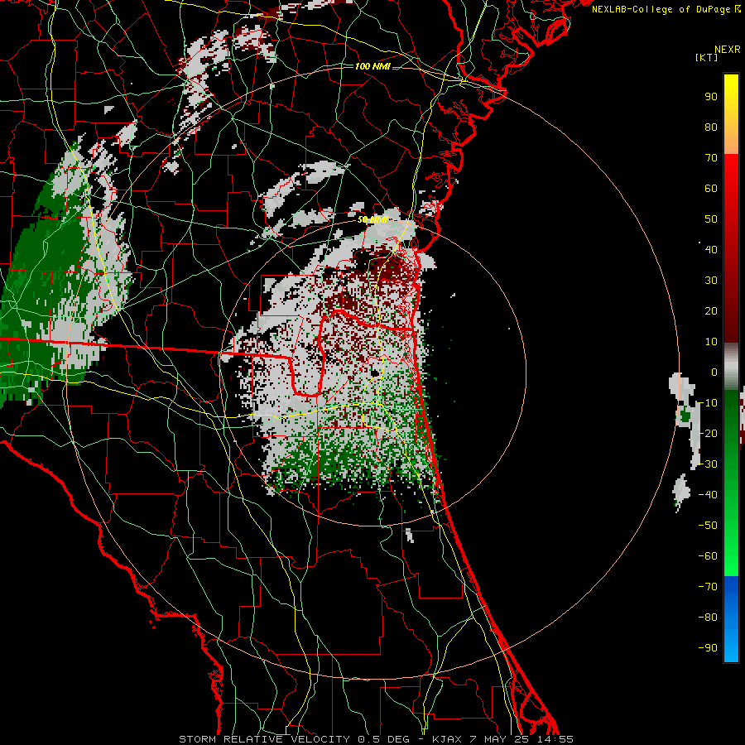The width and height of the screenshot is (745, 745).
Task: Click the -30 knot scale label
Action: point(708,464)
